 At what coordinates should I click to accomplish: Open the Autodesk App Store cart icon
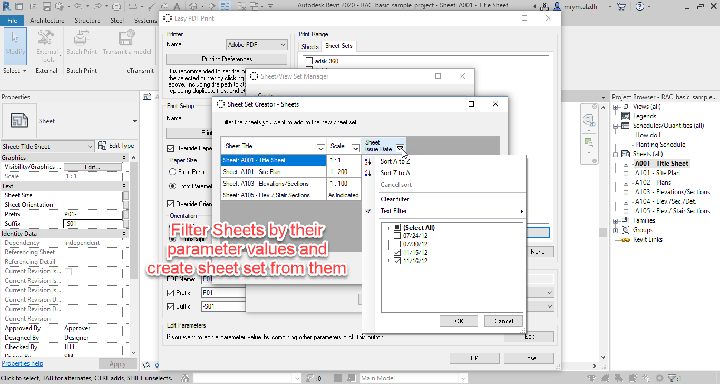(621, 7)
